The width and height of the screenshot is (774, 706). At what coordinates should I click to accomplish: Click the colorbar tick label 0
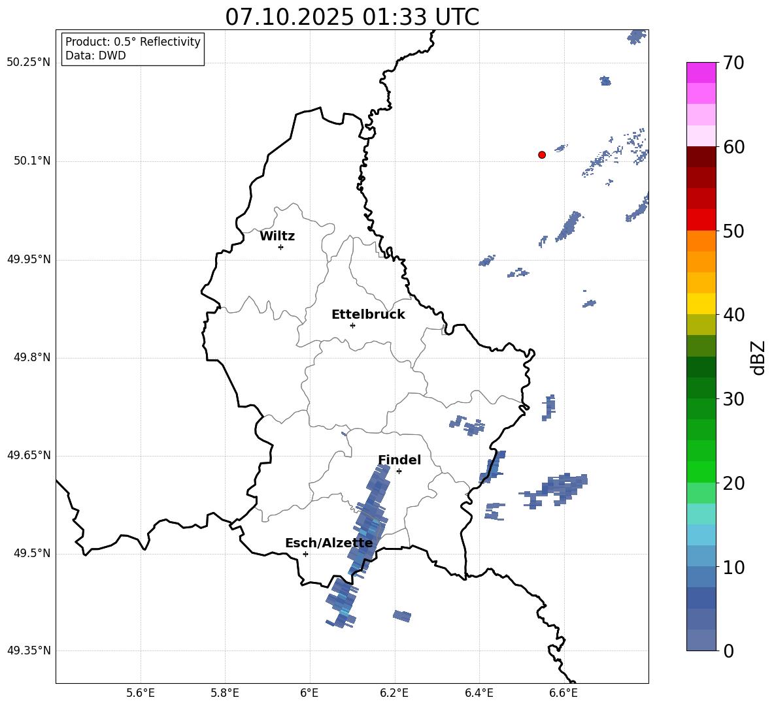728,650
